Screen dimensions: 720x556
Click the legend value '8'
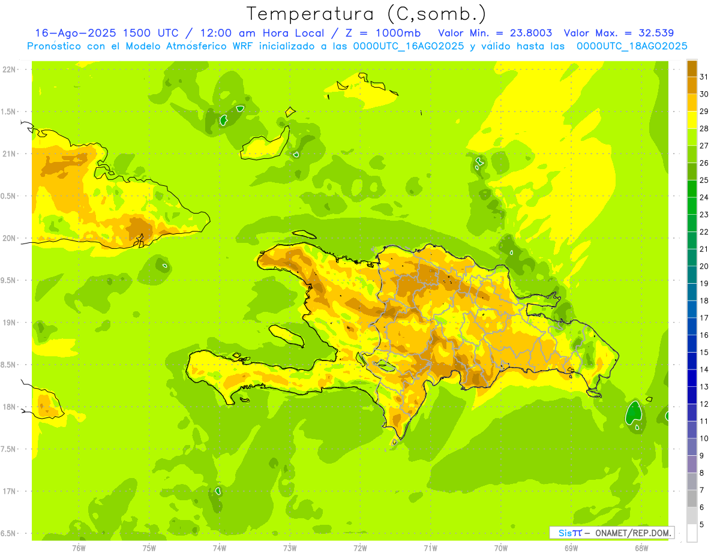[701, 473]
